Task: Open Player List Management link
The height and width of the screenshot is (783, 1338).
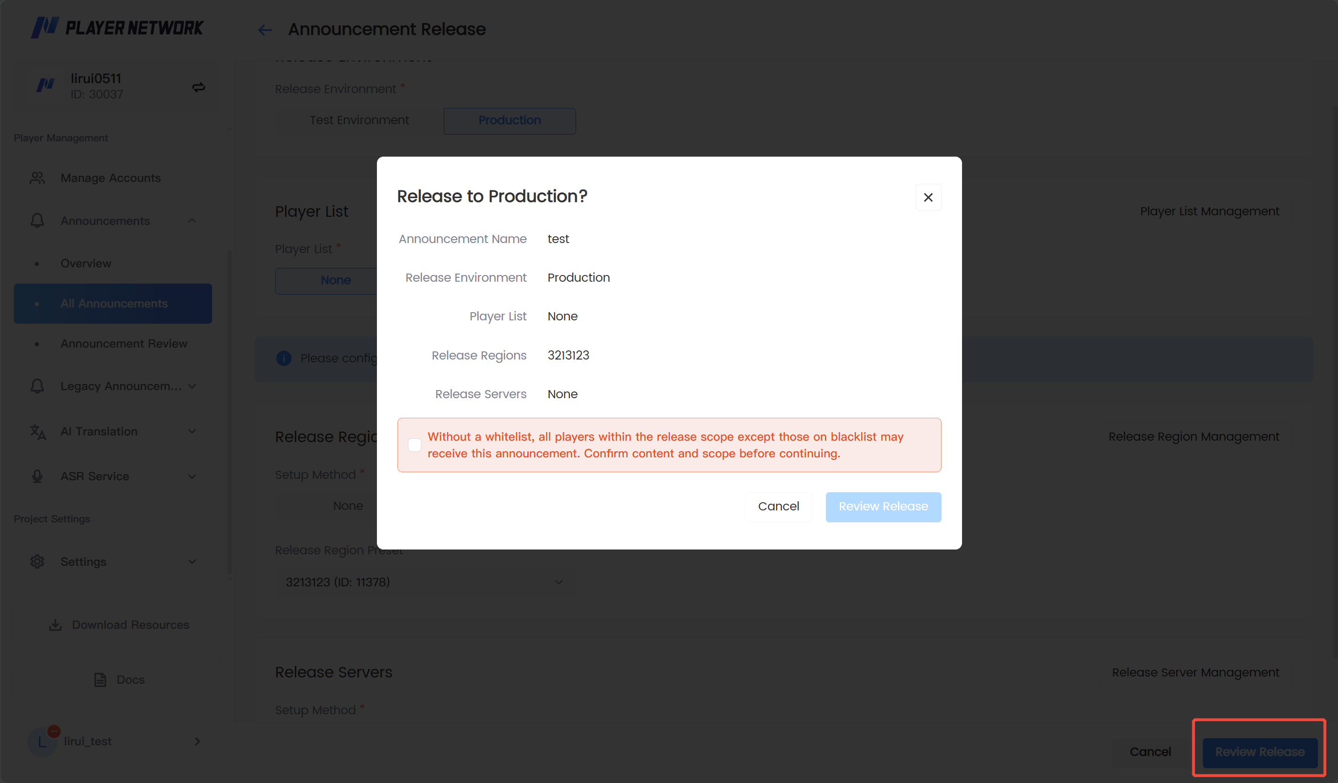Action: (x=1210, y=212)
